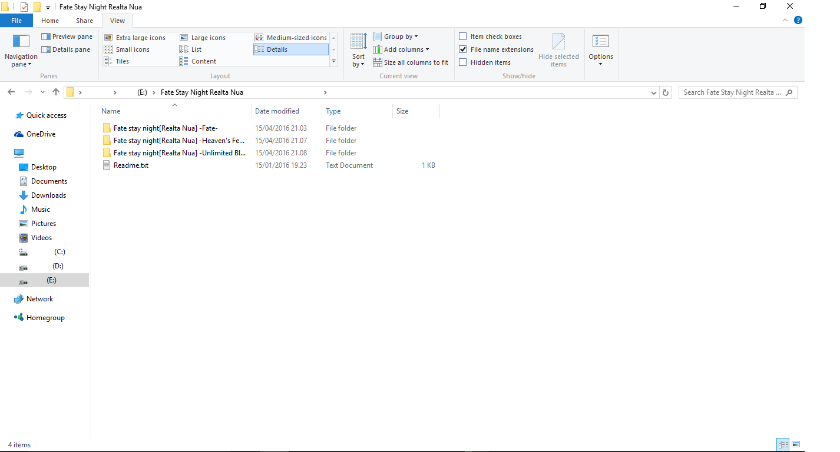Switch to Extra large icons layout

[135, 38]
